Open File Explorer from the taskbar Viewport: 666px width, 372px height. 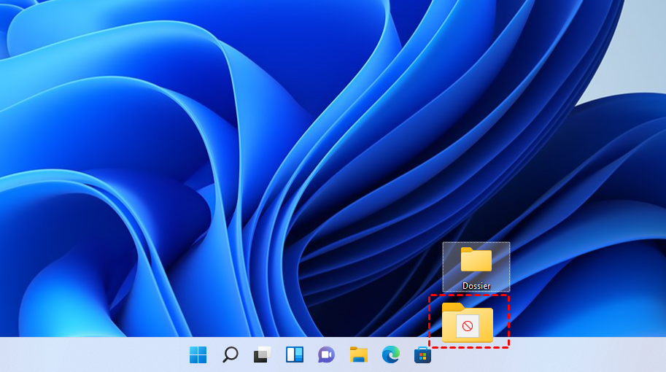[358, 354]
